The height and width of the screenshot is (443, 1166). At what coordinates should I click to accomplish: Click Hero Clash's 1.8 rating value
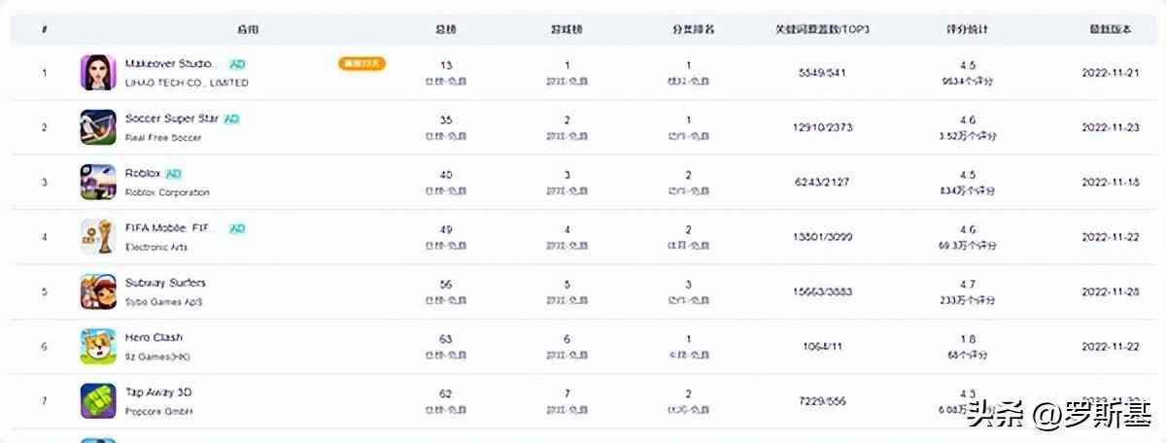[x=968, y=339]
